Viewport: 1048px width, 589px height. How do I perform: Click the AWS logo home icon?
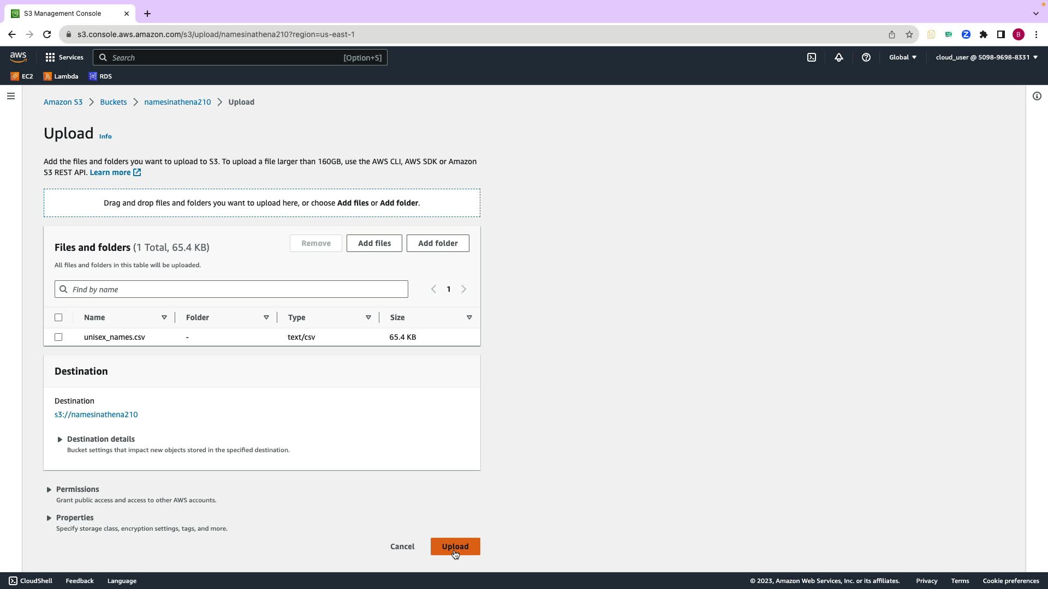(x=18, y=57)
